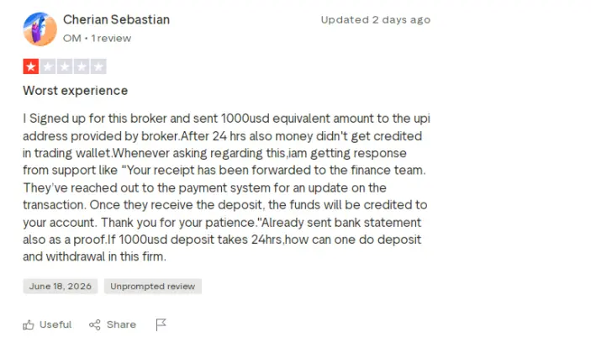This screenshot has width=591, height=348.
Task: Click the 'Unprompted review' badge
Action: pyautogui.click(x=153, y=286)
